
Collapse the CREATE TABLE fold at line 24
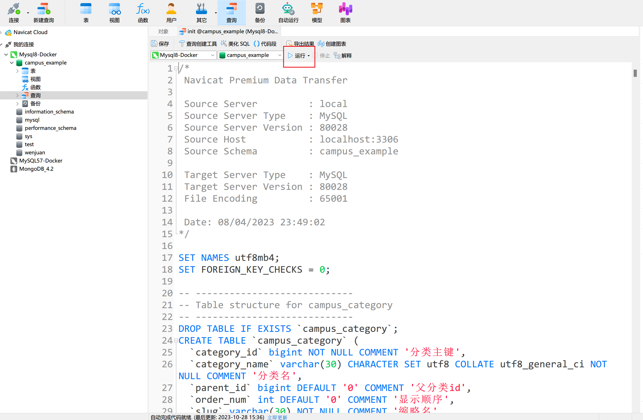(x=176, y=341)
